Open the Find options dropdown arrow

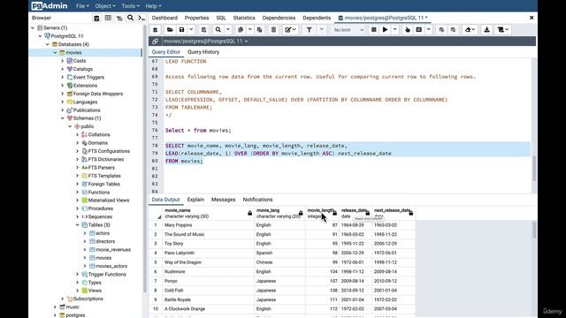[228, 30]
